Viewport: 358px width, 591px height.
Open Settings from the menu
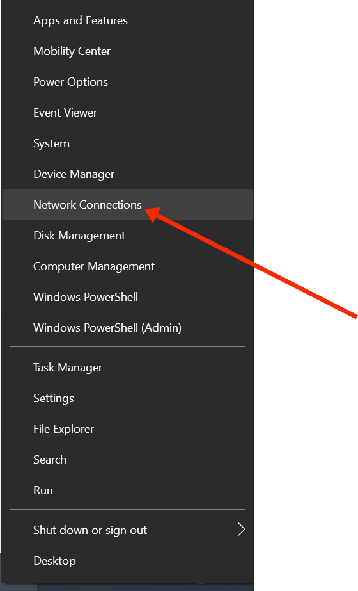[x=128, y=398]
